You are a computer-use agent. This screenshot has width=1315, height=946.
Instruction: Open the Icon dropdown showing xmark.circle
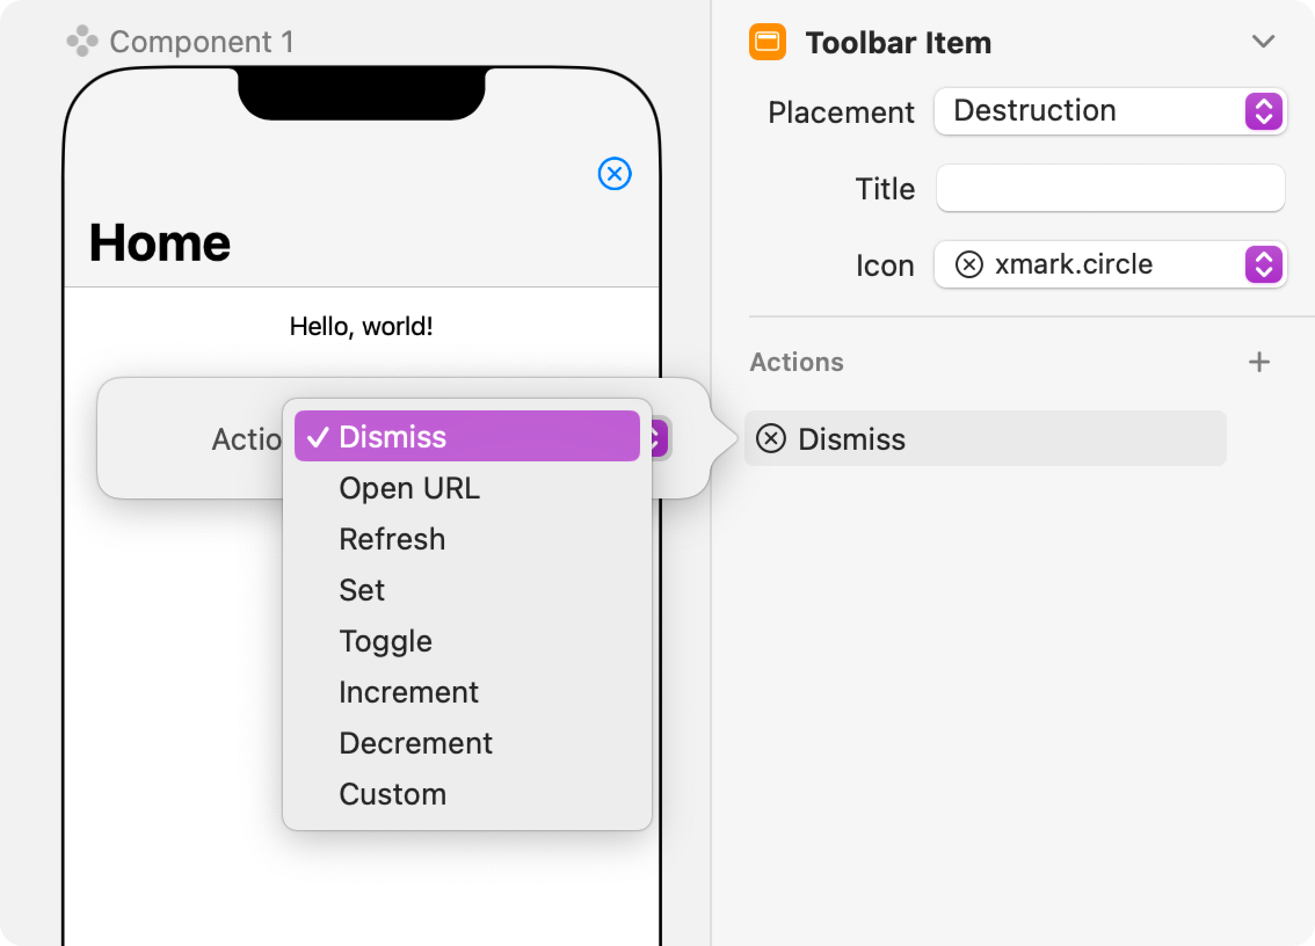coord(1110,264)
